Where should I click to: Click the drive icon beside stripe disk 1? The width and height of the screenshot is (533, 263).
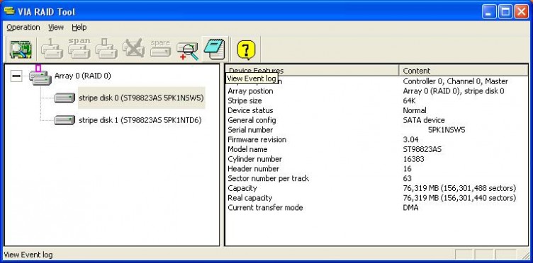(x=64, y=120)
